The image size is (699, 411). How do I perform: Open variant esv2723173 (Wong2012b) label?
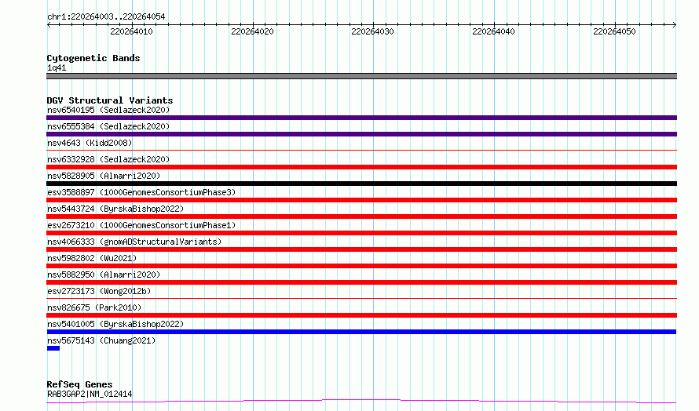[99, 291]
